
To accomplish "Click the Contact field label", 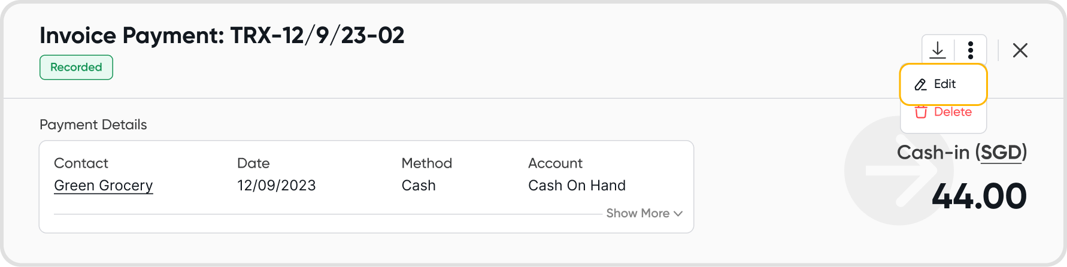I will pyautogui.click(x=81, y=163).
